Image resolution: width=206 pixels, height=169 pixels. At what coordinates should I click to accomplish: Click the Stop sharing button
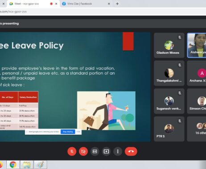[x=68, y=132]
